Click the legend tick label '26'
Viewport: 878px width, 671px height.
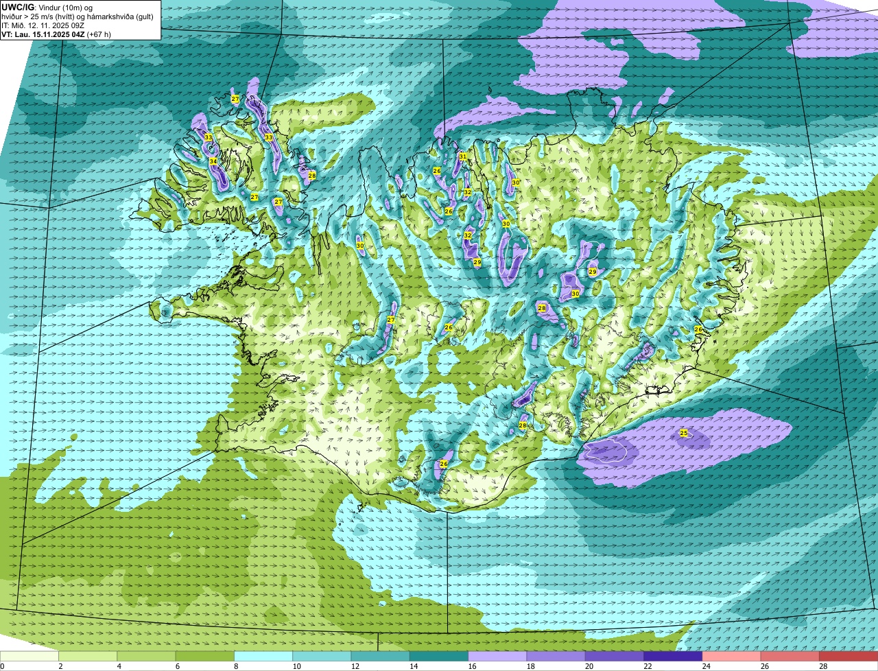tap(765, 666)
